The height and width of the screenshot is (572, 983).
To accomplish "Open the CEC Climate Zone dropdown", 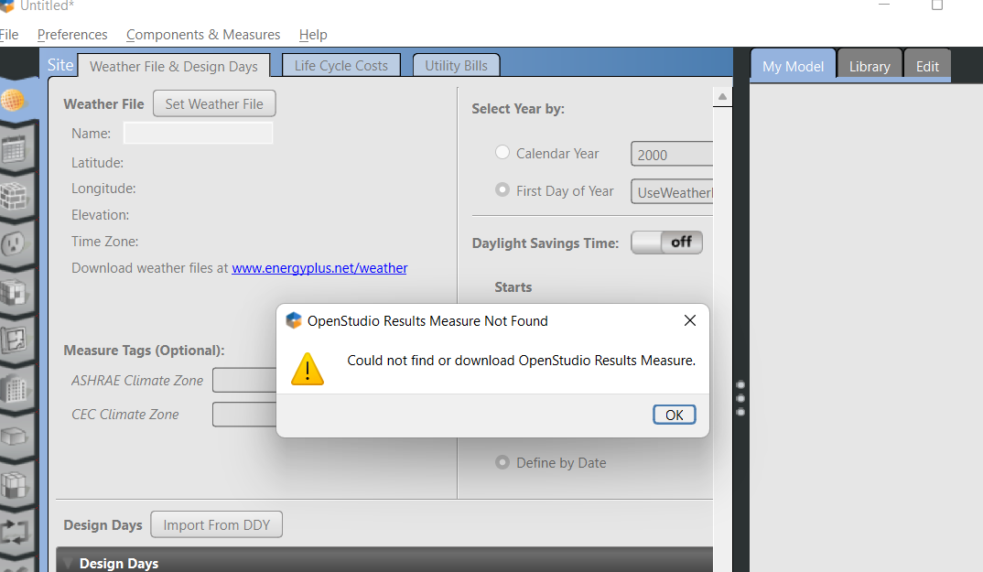I will click(x=244, y=414).
